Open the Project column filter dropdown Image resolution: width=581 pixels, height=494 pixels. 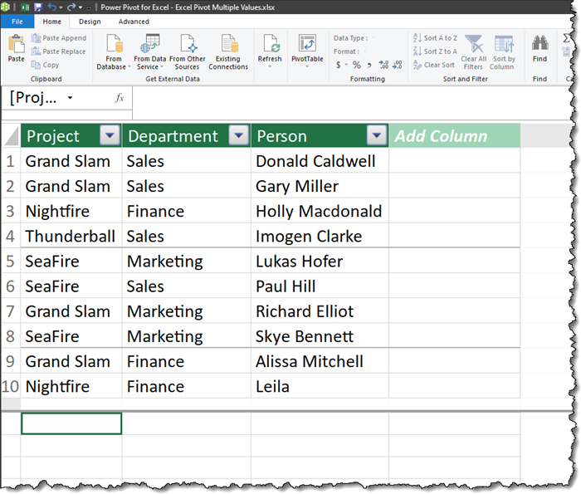click(x=110, y=136)
